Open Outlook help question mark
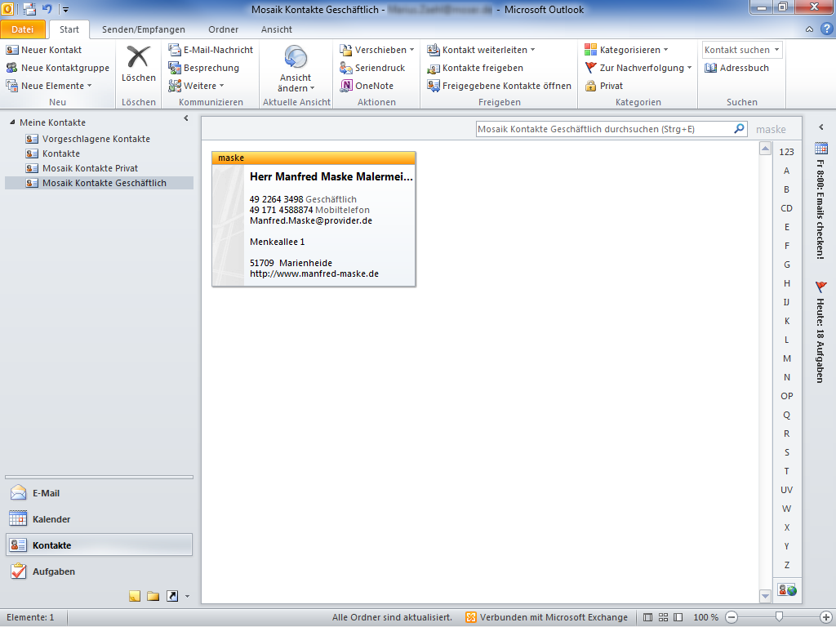Viewport: 836px width, 627px height. click(826, 29)
